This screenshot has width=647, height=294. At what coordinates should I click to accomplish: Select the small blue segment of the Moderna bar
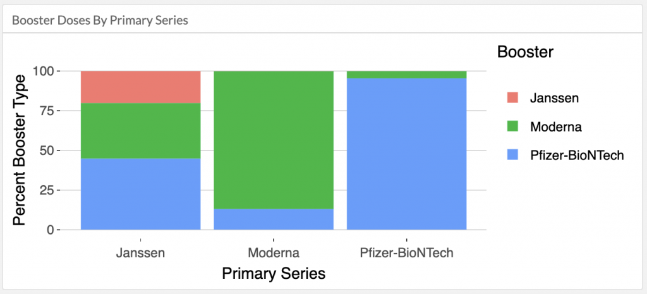274,219
